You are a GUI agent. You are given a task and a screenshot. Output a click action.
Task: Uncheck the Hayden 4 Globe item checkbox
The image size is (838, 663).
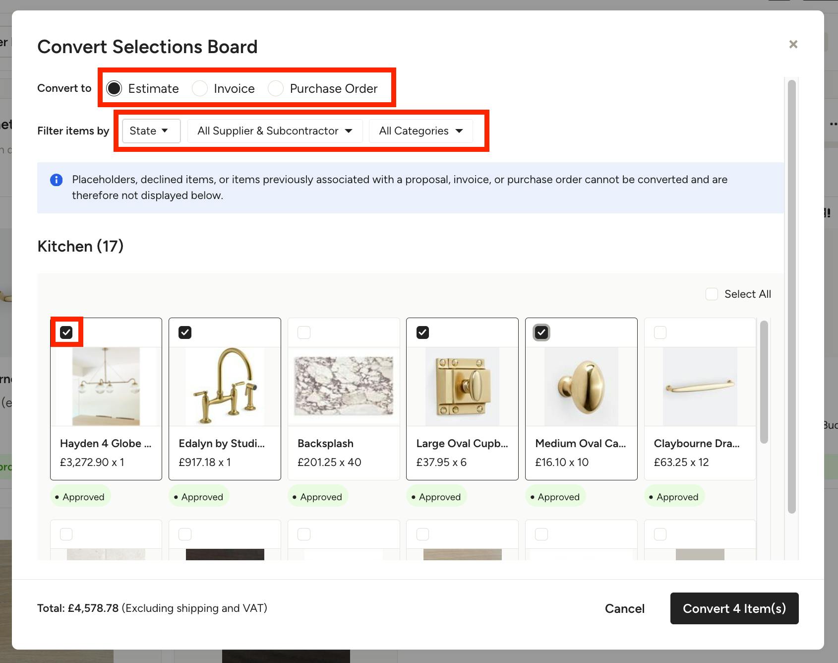coord(66,332)
